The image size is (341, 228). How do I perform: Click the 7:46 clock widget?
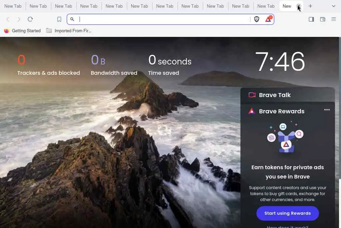280,62
